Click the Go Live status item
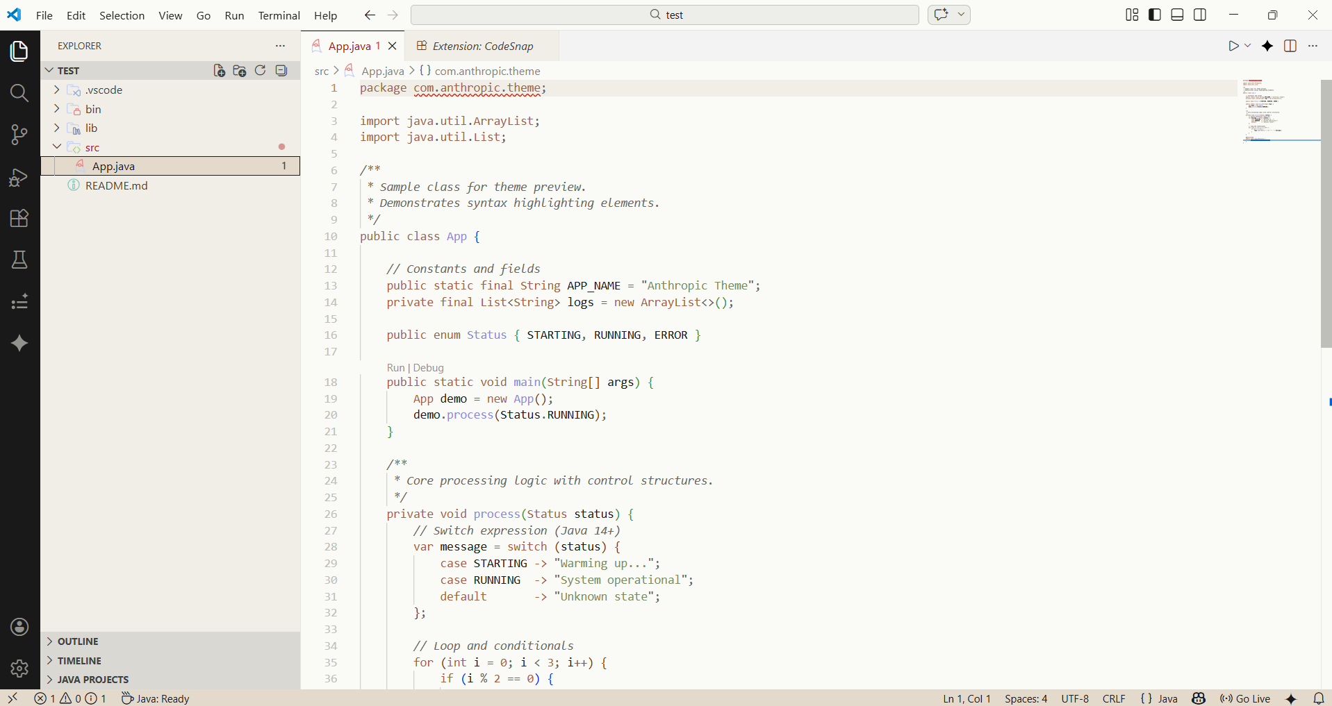Screen dimensions: 1332x706 coord(1245,698)
